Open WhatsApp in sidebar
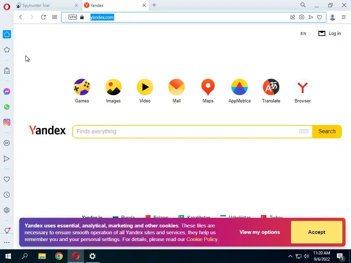The width and height of the screenshot is (351, 263). [7, 107]
